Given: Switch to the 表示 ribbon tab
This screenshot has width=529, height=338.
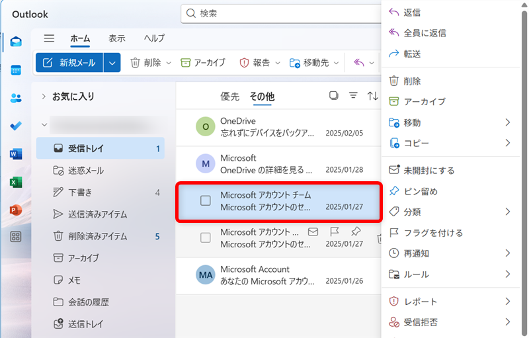Looking at the screenshot, I should (x=117, y=38).
